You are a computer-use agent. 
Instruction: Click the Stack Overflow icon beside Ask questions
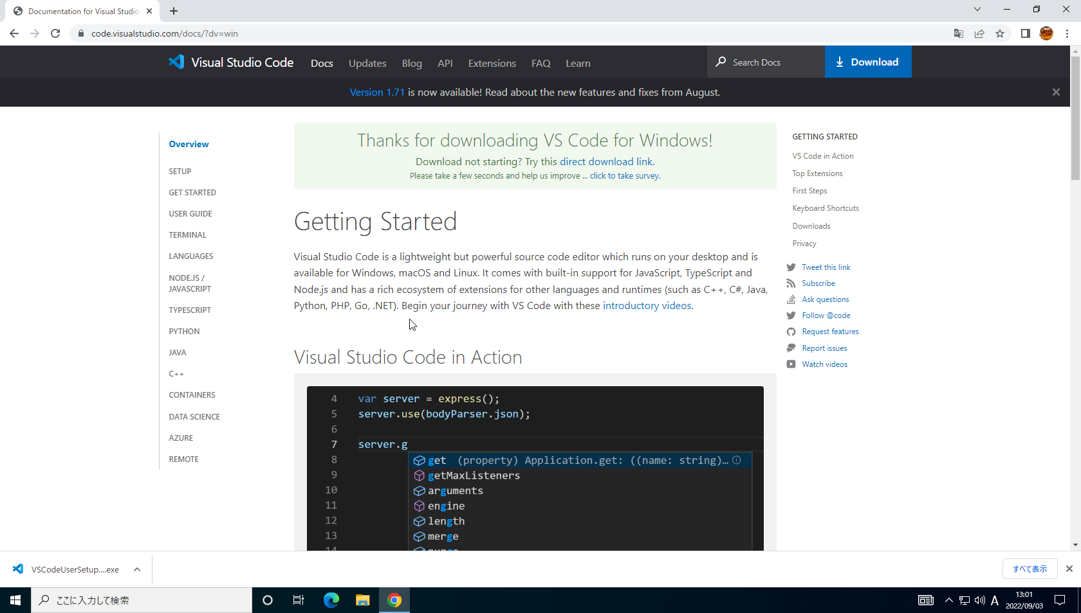pyautogui.click(x=791, y=299)
